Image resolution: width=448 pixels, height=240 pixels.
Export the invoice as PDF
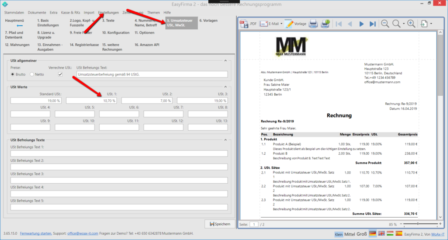tap(248, 24)
